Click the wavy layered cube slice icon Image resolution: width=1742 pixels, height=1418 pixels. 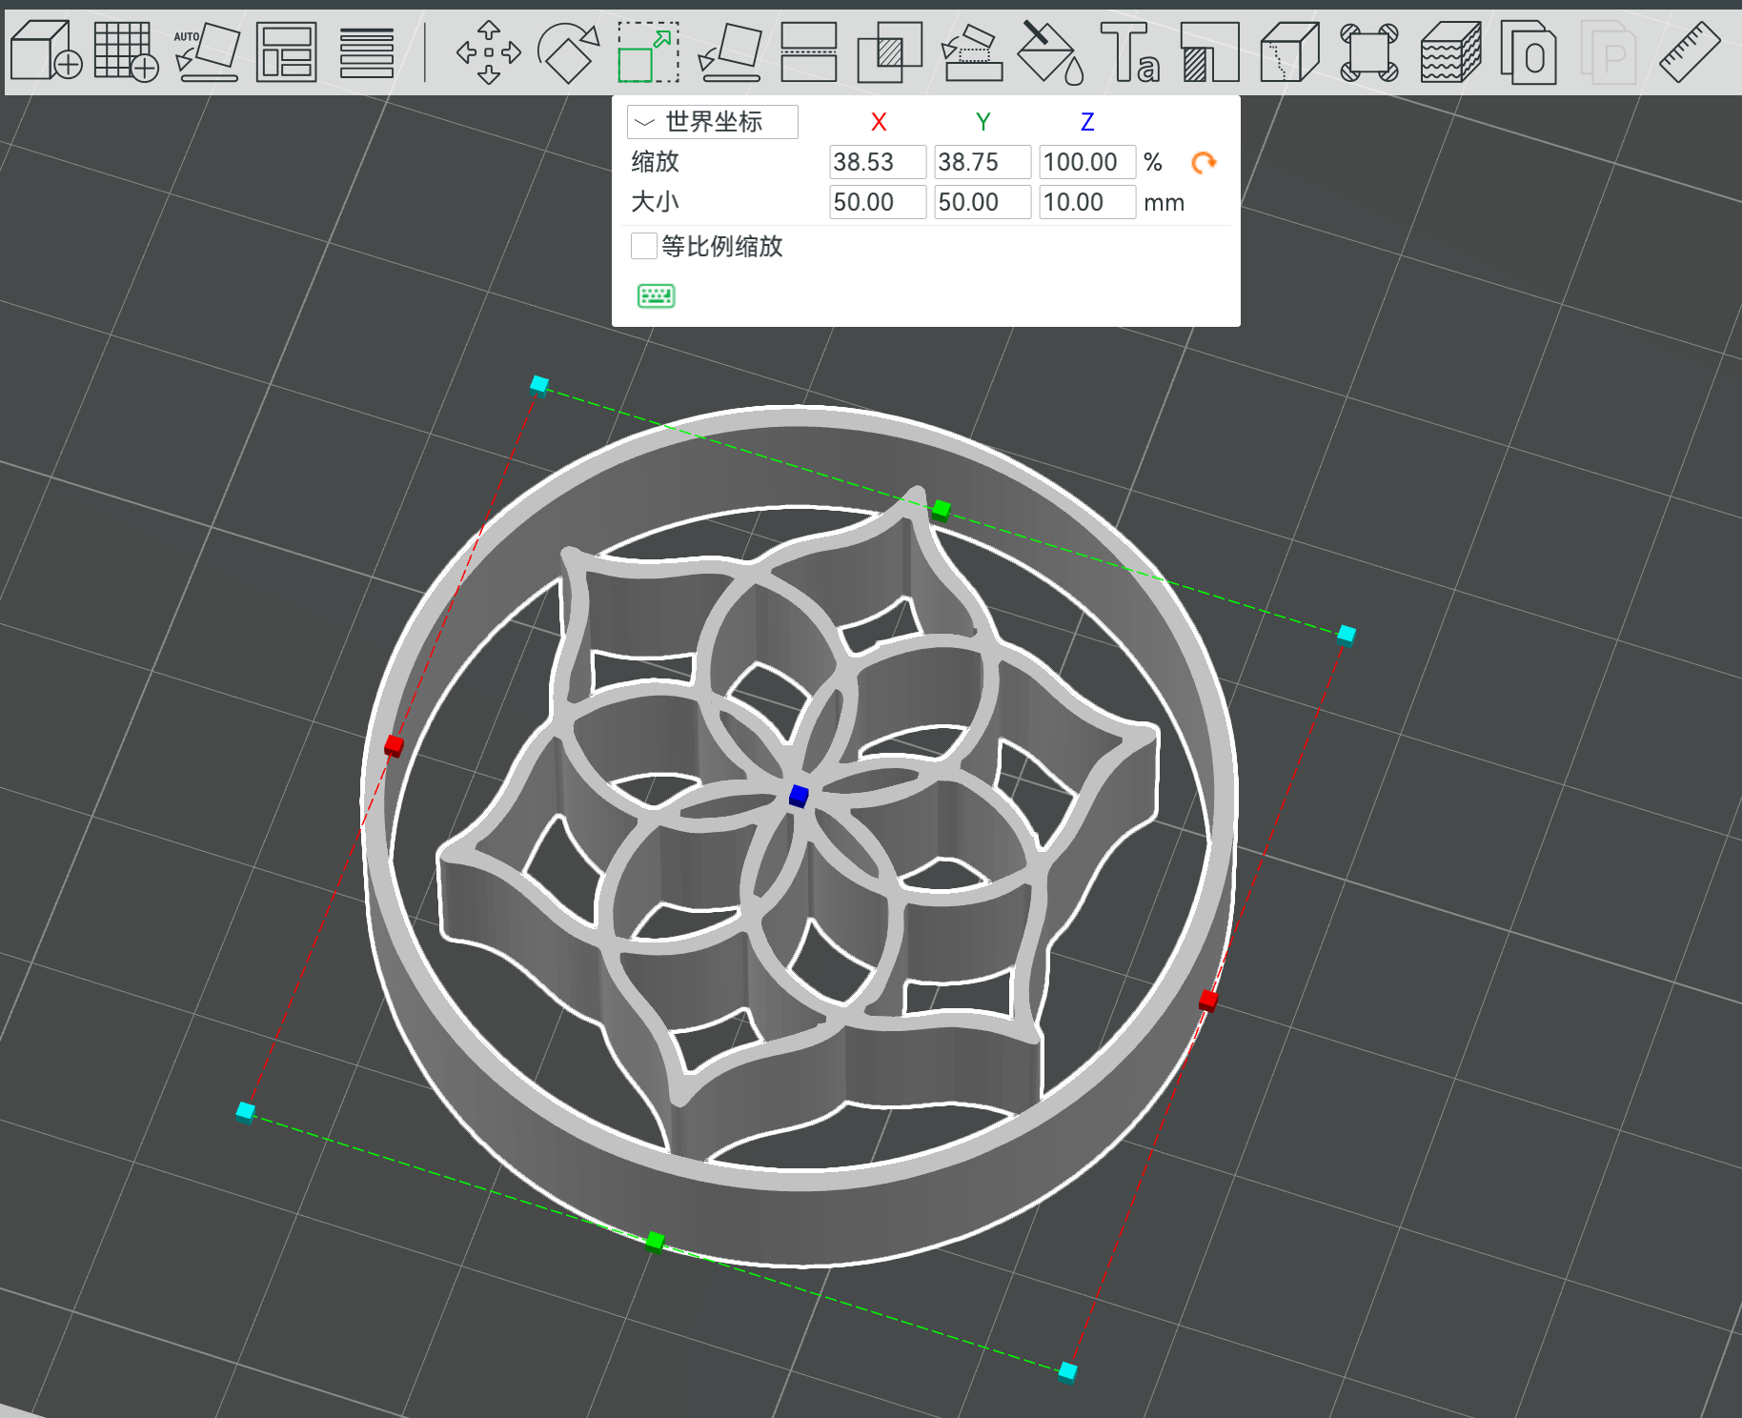1450,51
